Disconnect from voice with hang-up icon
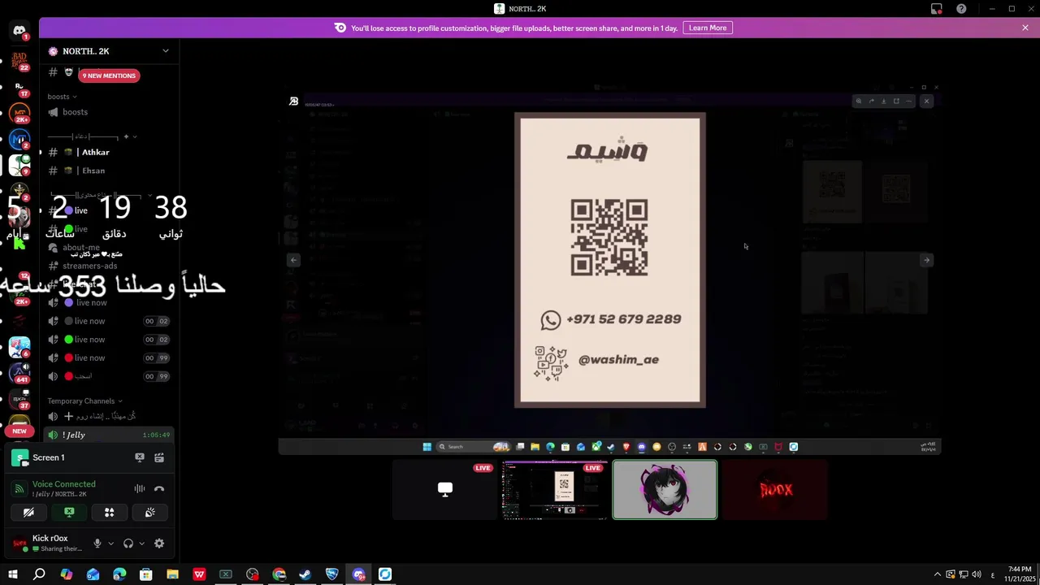Image resolution: width=1040 pixels, height=585 pixels. click(159, 488)
